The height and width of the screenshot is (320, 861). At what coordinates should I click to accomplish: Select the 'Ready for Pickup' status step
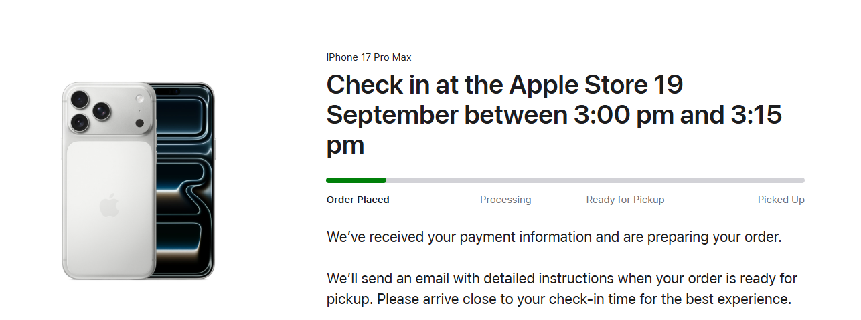pyautogui.click(x=625, y=200)
